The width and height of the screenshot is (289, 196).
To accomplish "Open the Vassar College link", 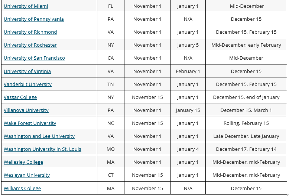I will pos(20,97).
